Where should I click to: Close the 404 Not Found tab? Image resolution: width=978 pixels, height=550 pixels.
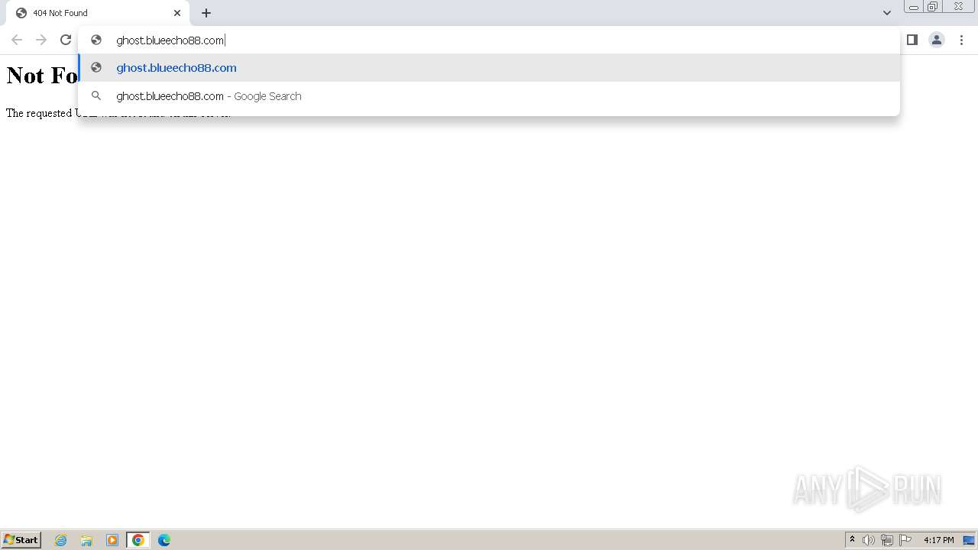(177, 13)
